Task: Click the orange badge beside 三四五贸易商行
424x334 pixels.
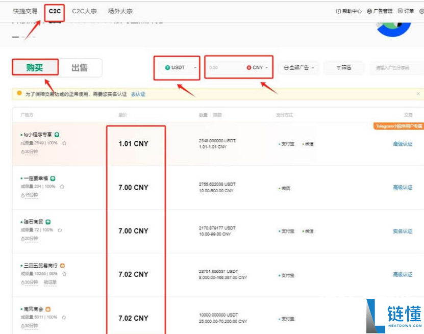Action: coord(62,266)
